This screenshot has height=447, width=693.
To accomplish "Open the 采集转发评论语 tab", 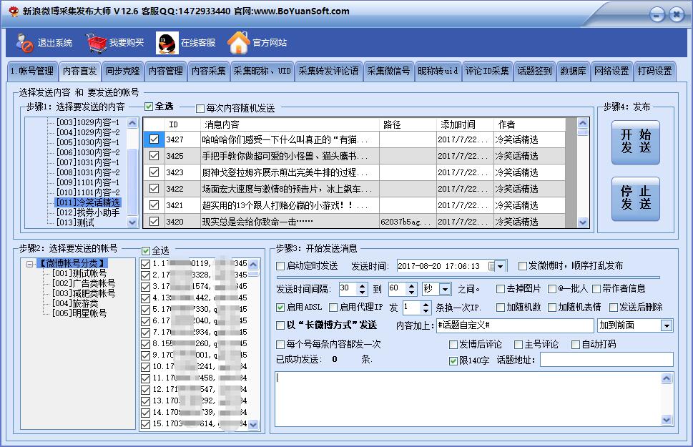I will [x=328, y=72].
